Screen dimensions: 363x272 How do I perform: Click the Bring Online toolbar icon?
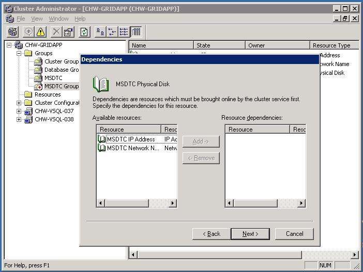pyautogui.click(x=29, y=32)
